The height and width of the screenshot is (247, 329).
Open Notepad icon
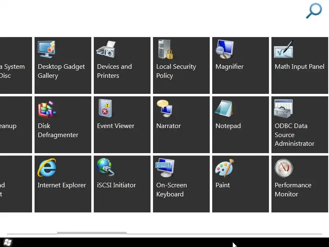click(224, 108)
